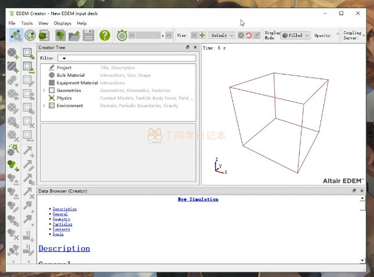Click the green Help question mark icon

tap(104, 35)
